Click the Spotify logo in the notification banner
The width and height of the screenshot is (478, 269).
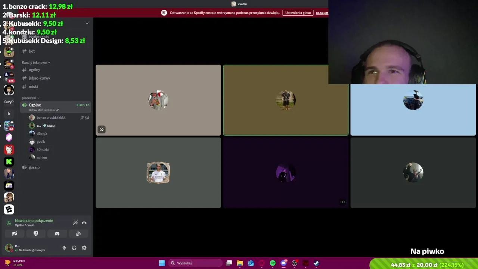[x=164, y=13]
